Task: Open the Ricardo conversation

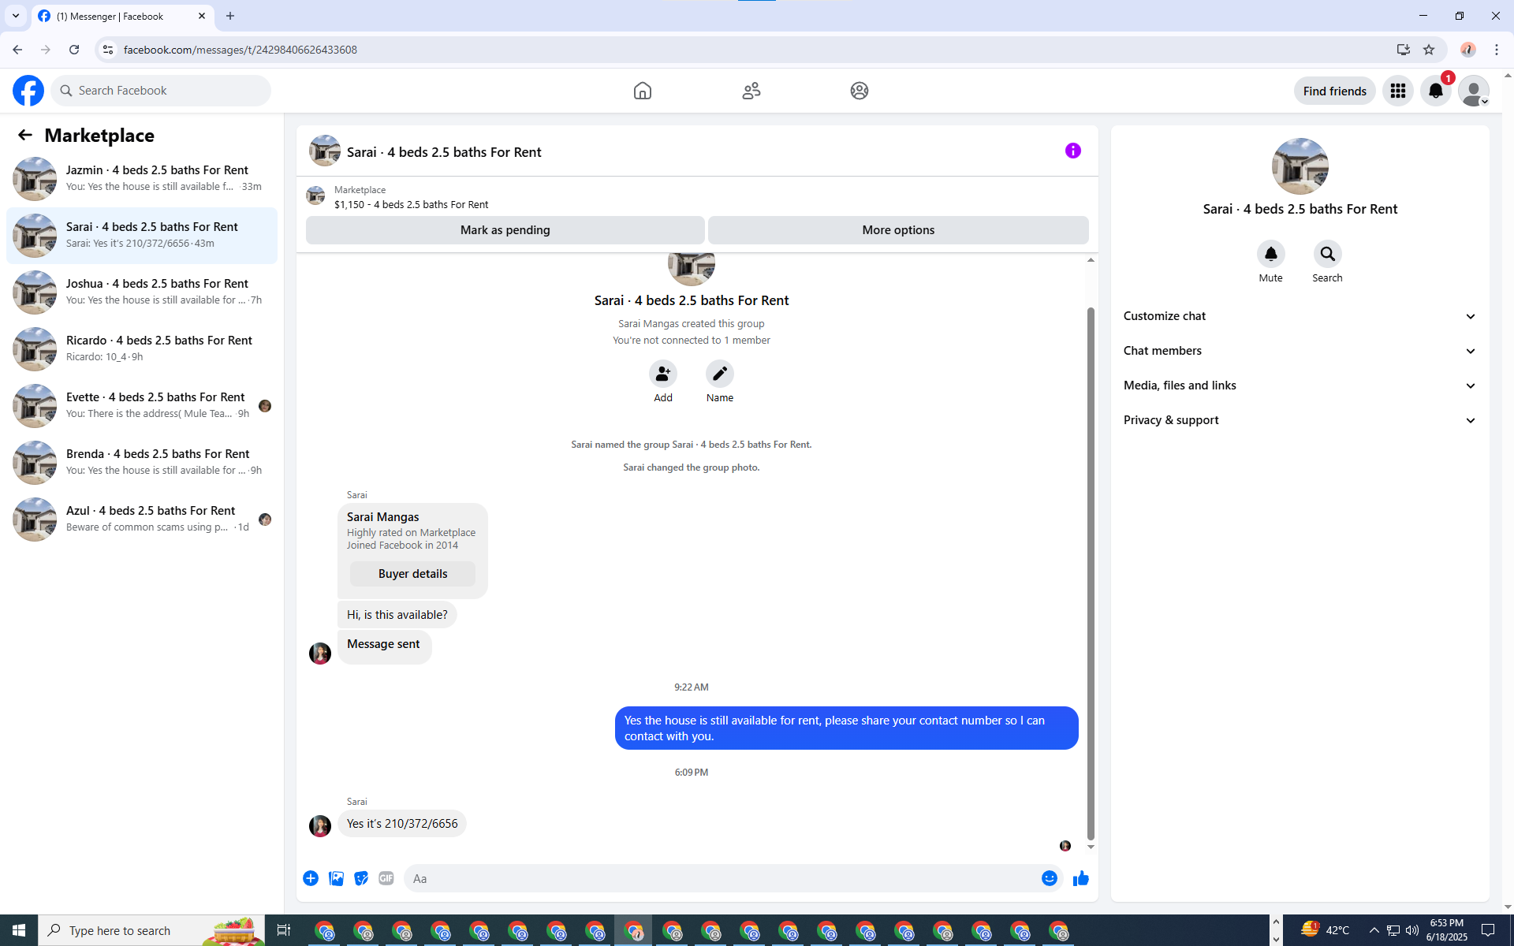Action: tap(142, 349)
